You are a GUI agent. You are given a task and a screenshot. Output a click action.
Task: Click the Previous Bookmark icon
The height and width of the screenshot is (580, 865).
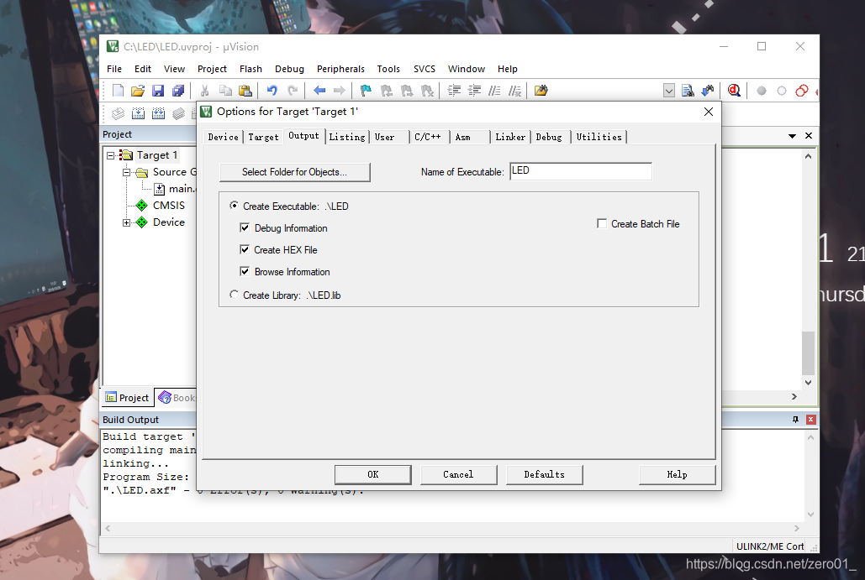coord(386,91)
